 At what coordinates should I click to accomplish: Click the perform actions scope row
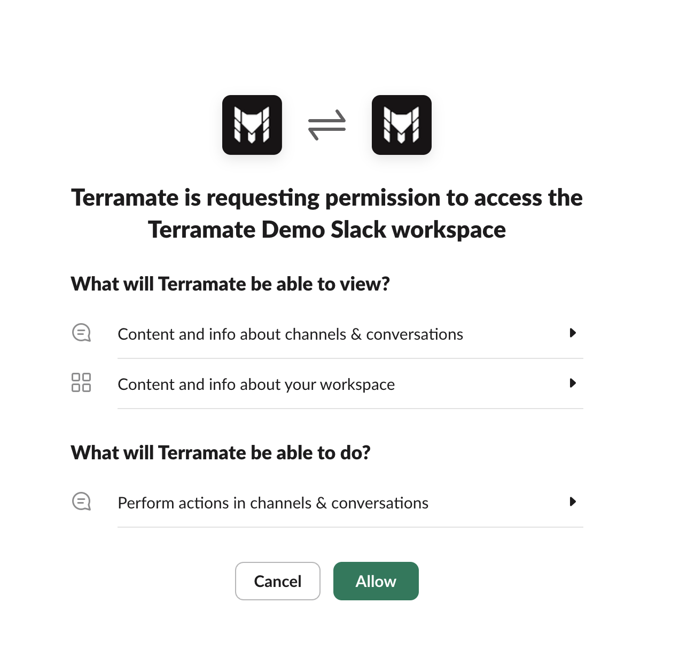pos(273,503)
